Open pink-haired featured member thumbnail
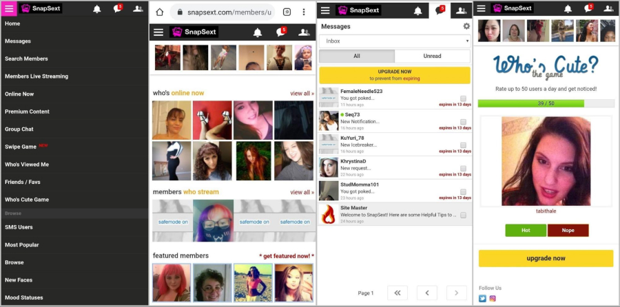 [x=172, y=283]
